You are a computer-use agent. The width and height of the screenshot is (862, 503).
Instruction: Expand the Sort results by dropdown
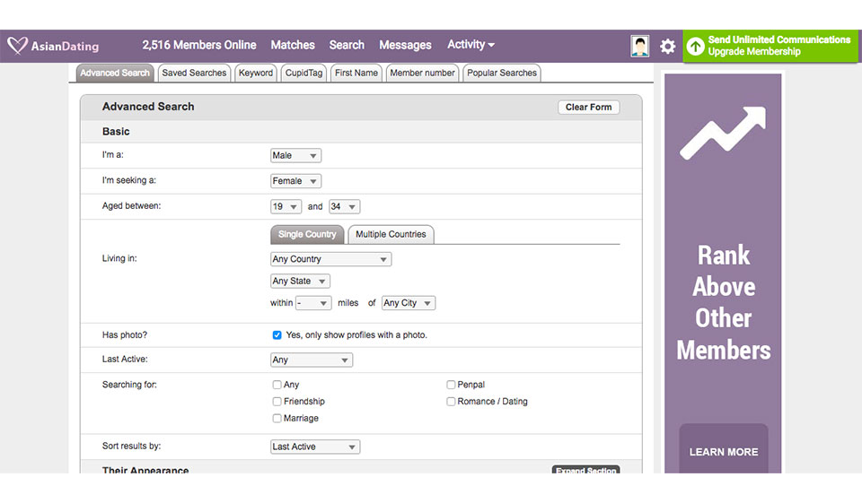pyautogui.click(x=314, y=447)
